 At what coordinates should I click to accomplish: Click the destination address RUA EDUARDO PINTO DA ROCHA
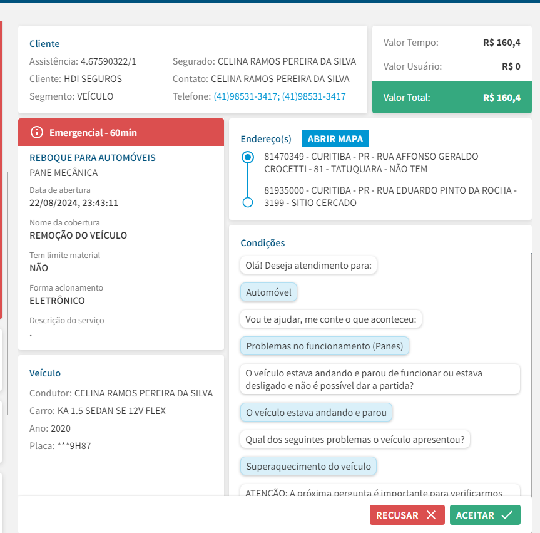click(x=390, y=196)
